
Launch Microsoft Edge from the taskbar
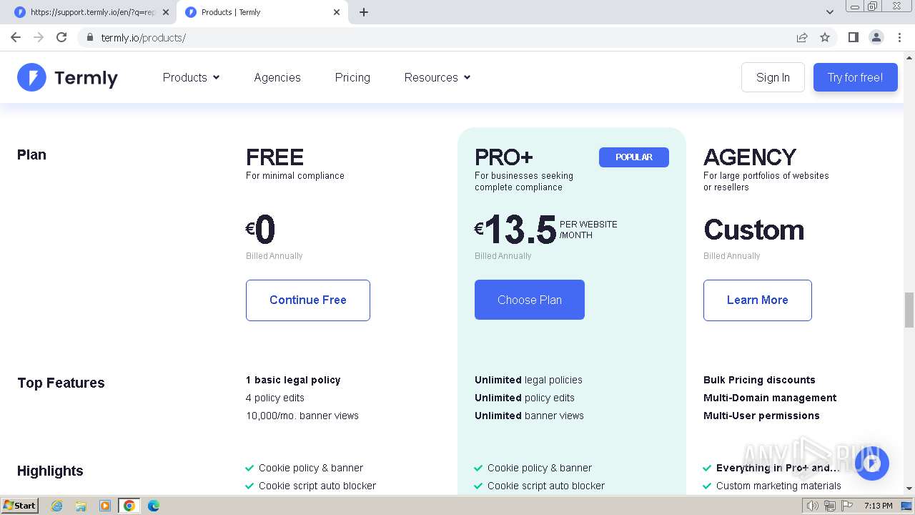tap(154, 506)
